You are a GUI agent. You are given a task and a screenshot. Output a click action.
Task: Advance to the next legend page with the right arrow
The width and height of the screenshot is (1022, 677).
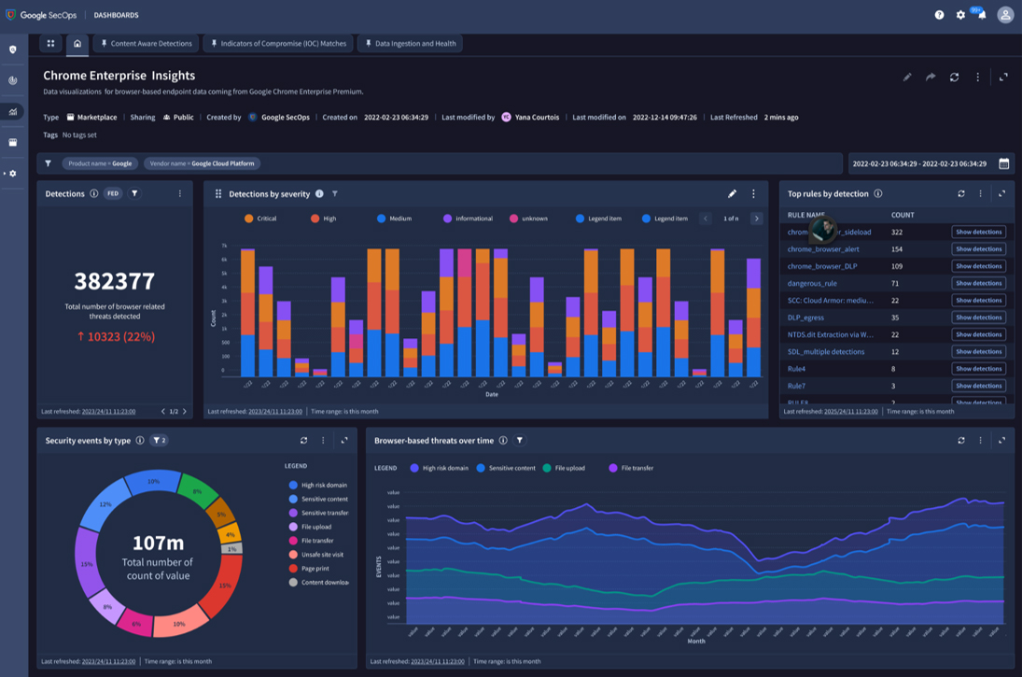point(756,219)
